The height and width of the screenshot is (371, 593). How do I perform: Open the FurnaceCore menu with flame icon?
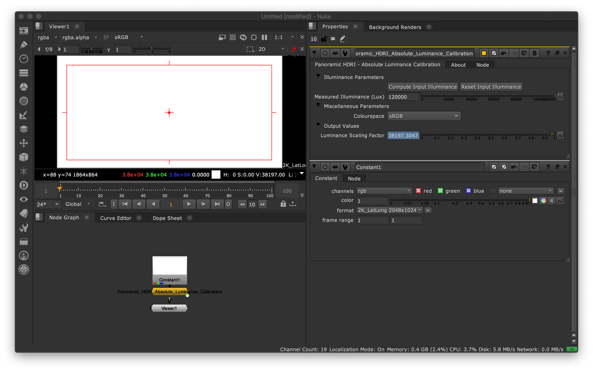(x=24, y=255)
